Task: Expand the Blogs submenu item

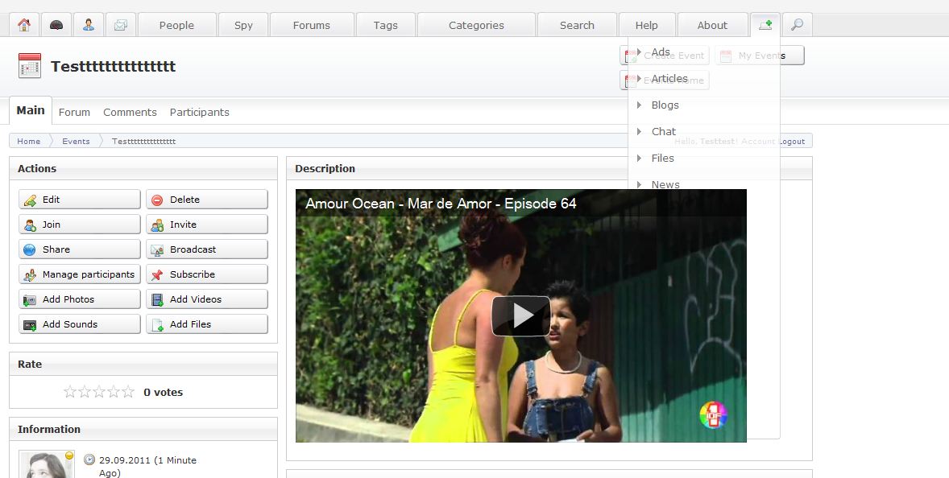Action: click(664, 105)
